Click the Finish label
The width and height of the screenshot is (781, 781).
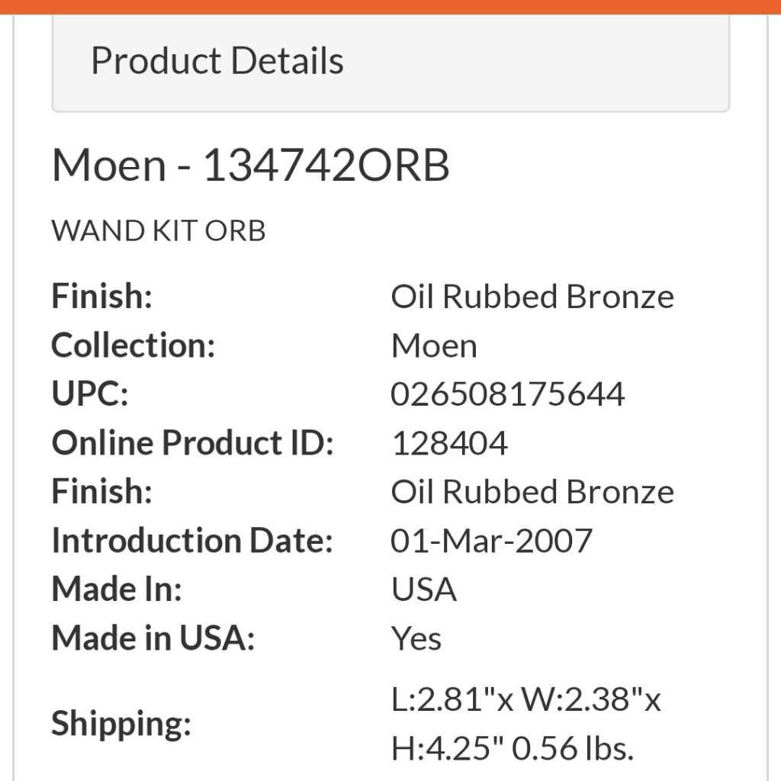click(x=100, y=296)
